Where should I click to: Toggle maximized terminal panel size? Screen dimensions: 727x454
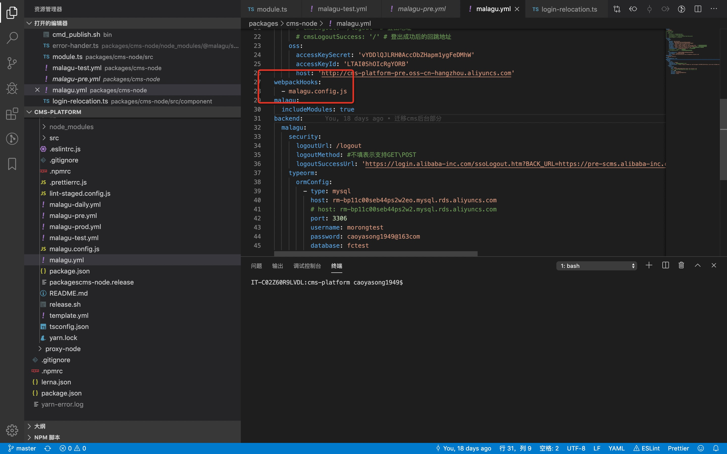(697, 265)
